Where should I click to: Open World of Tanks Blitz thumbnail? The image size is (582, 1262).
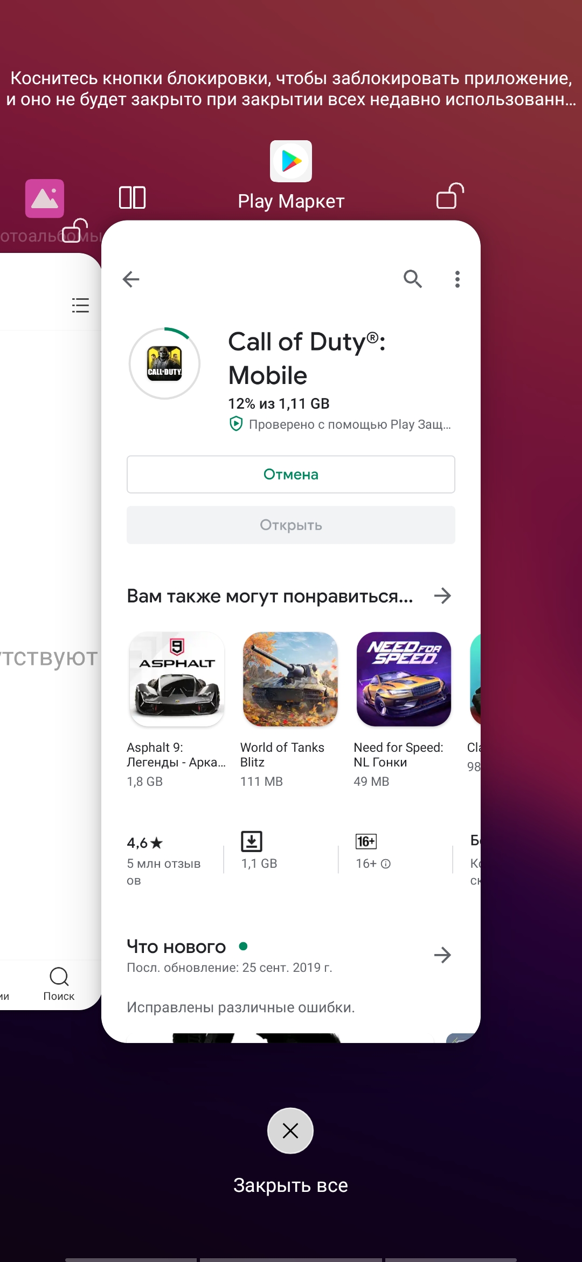pyautogui.click(x=290, y=679)
